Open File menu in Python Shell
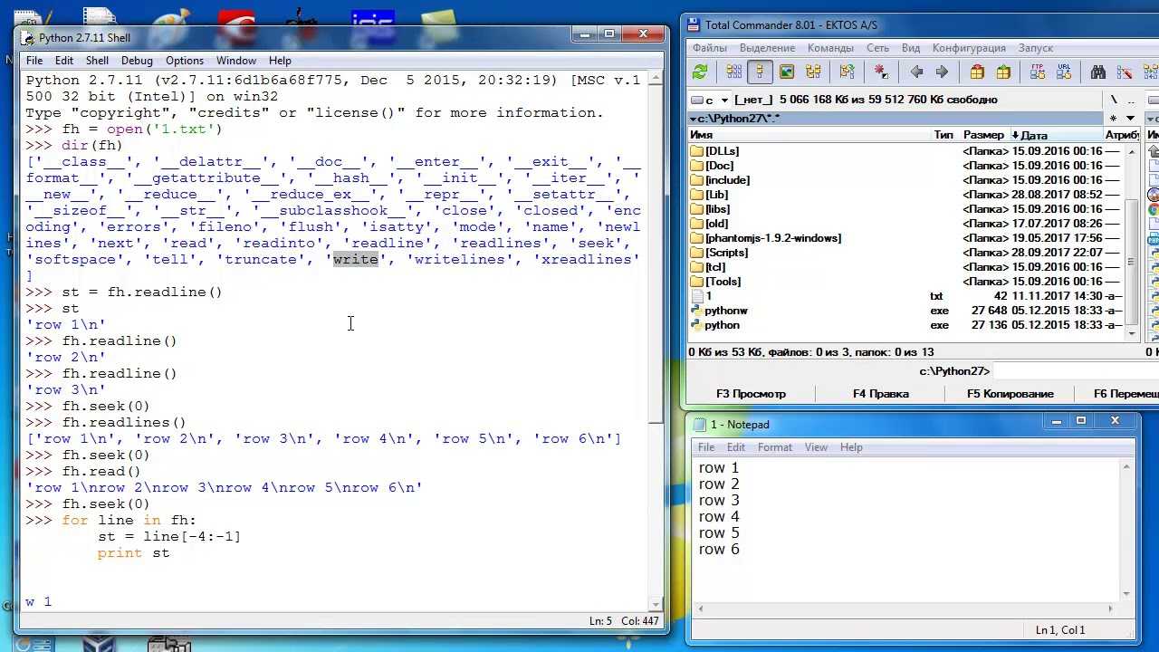Screen dimensions: 1159x652 [34, 61]
